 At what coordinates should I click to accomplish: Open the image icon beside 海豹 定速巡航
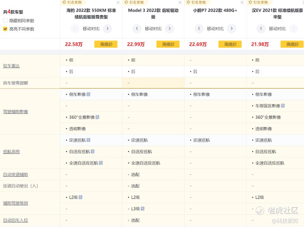coord(88,140)
